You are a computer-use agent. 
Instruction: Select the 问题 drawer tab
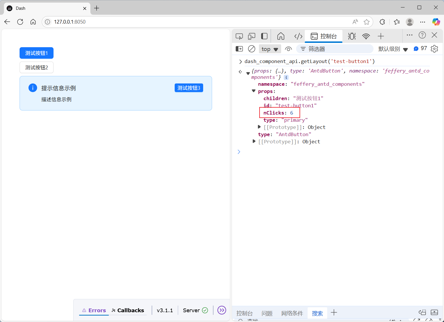(267, 313)
